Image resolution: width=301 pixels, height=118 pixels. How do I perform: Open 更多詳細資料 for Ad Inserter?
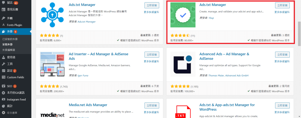pyautogui.click(x=152, y=61)
